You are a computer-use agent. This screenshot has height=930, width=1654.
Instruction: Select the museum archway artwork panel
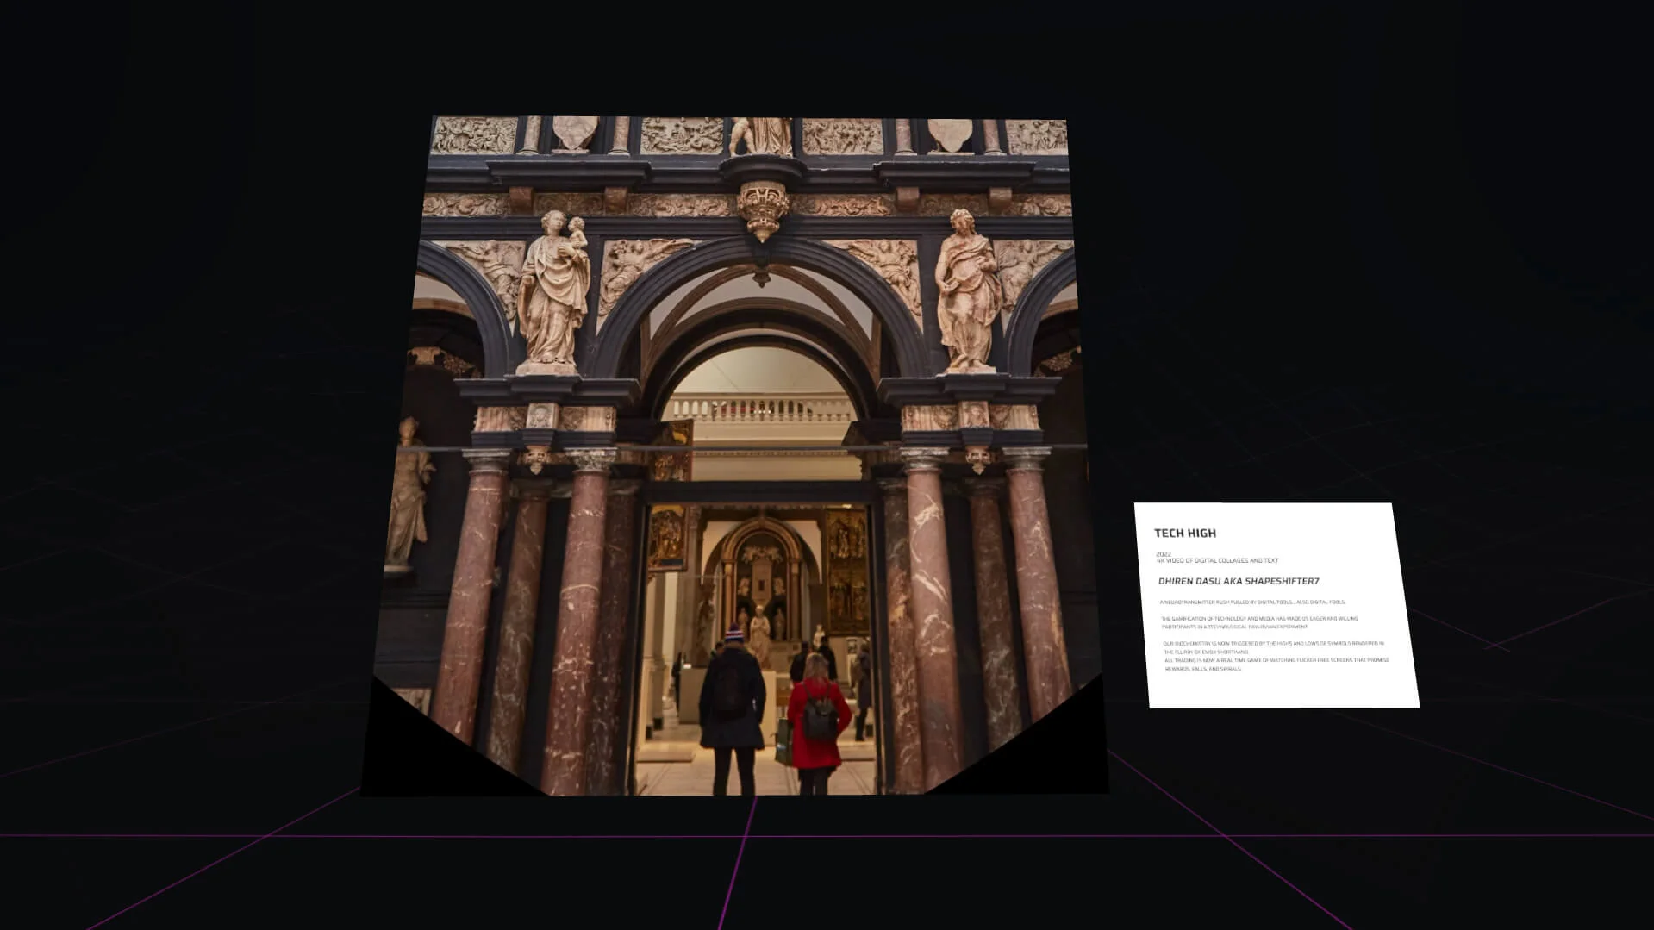[734, 456]
